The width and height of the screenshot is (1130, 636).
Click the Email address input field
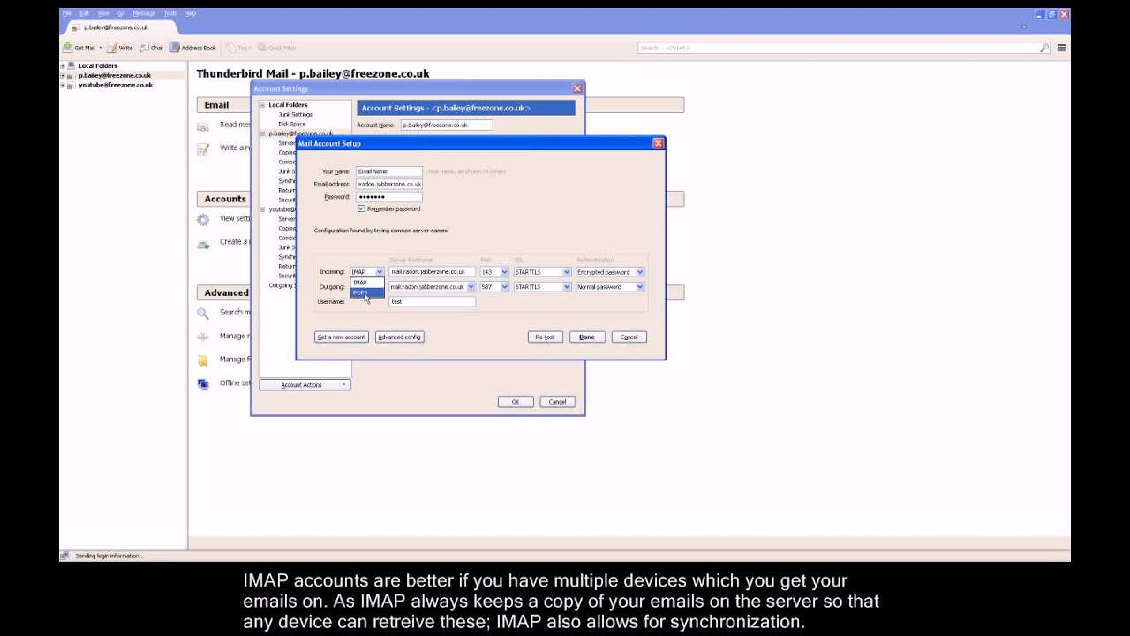pos(388,184)
